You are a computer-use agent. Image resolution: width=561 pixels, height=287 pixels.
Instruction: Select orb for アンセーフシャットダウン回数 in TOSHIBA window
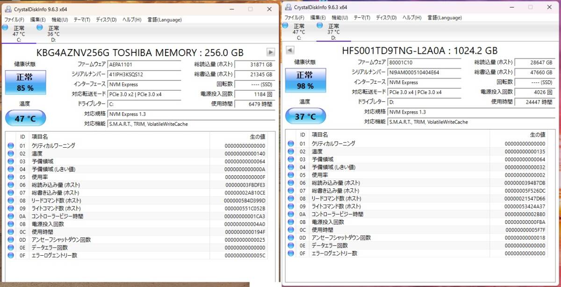pyautogui.click(x=11, y=240)
